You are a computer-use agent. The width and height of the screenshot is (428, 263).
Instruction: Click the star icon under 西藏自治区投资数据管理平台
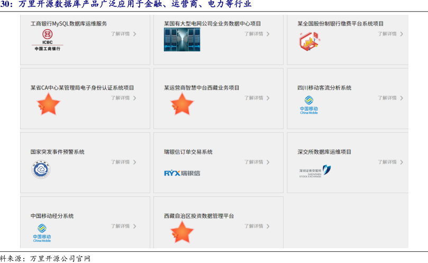click(182, 232)
